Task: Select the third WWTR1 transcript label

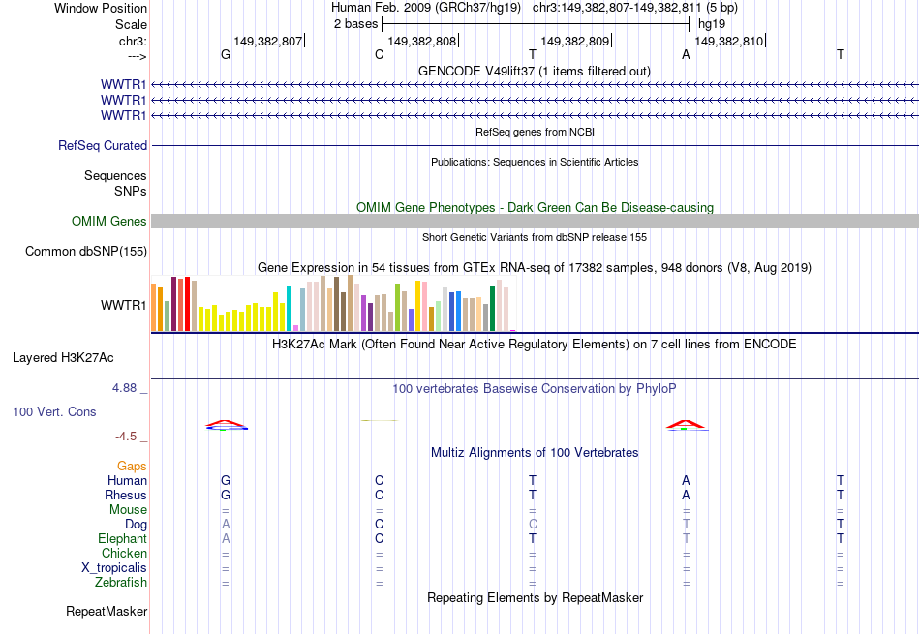Action: [x=123, y=115]
